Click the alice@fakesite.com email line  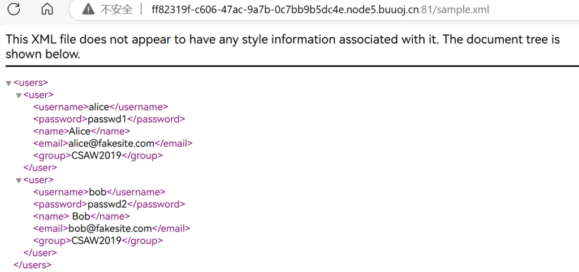click(x=113, y=143)
